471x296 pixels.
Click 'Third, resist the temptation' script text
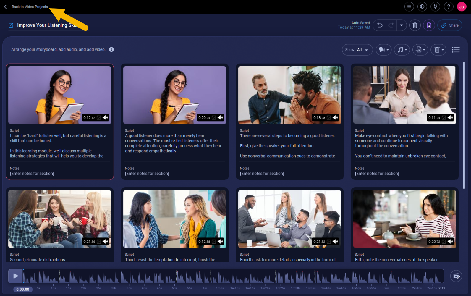point(170,260)
